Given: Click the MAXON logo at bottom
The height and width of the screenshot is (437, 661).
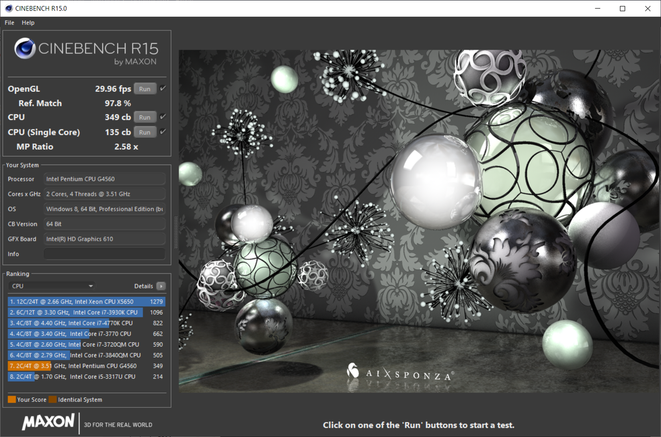Looking at the screenshot, I should point(48,422).
